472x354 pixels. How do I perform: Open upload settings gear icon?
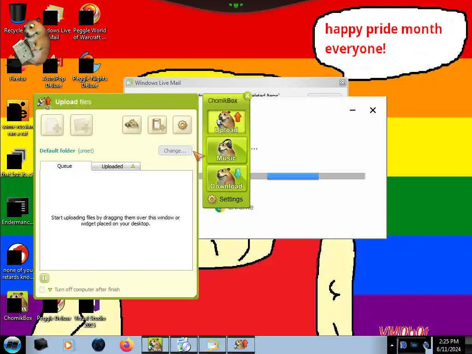pos(182,124)
